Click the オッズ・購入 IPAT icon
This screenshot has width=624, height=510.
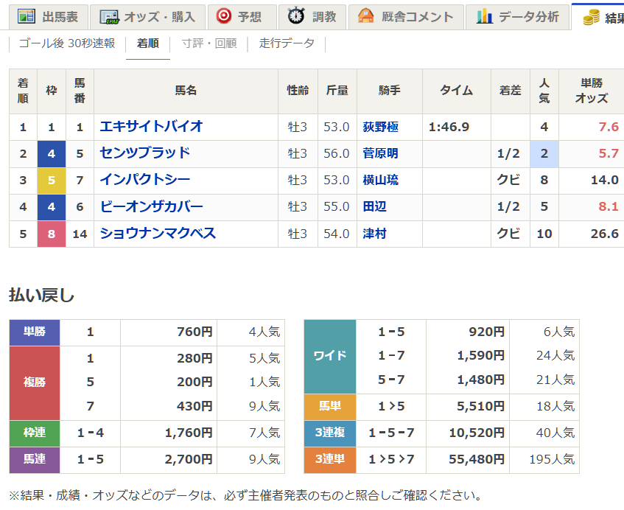coord(109,17)
